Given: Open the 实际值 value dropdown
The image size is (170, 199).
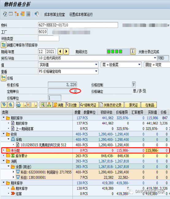Looking at the screenshot, I should (x=96, y=65).
